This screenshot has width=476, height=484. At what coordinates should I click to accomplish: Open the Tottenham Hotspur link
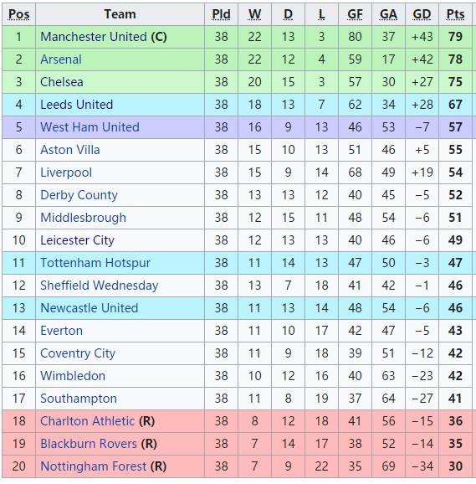(x=95, y=263)
